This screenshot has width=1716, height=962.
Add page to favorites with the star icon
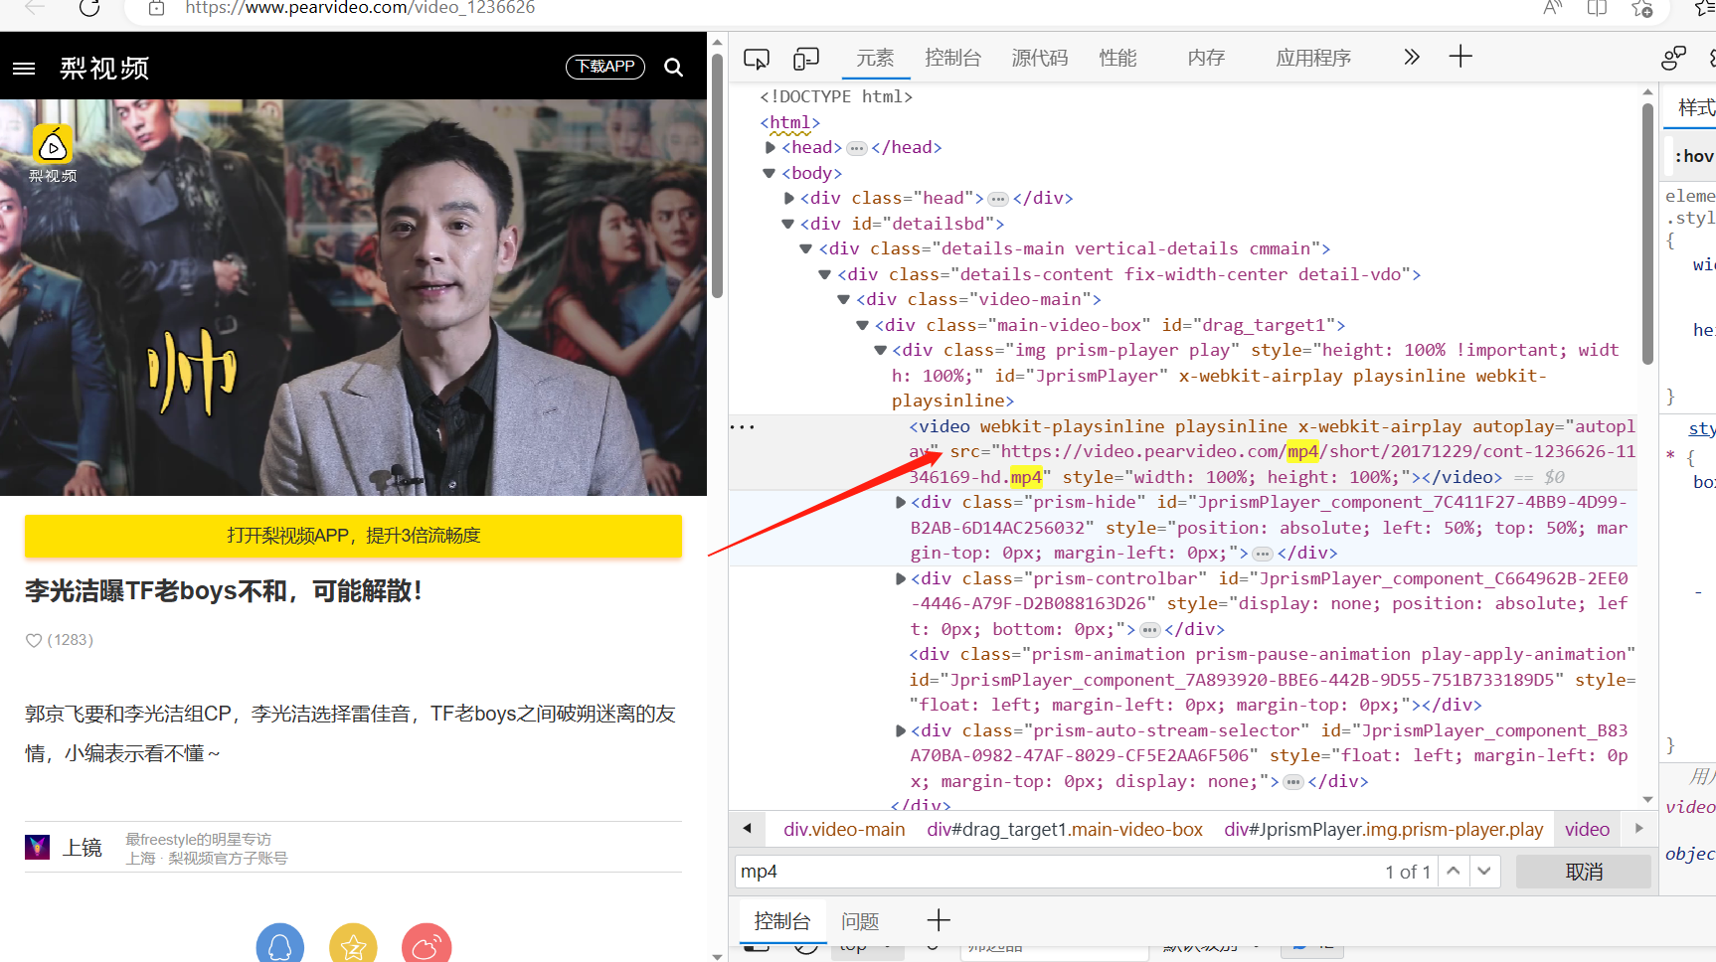point(1641,8)
